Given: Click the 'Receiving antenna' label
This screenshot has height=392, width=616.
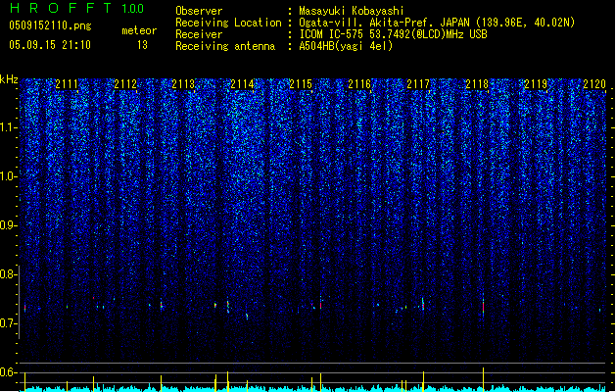Looking at the screenshot, I should (225, 46).
